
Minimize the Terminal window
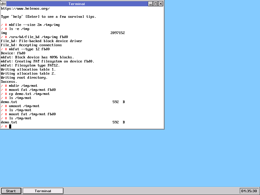[x=150, y=4]
